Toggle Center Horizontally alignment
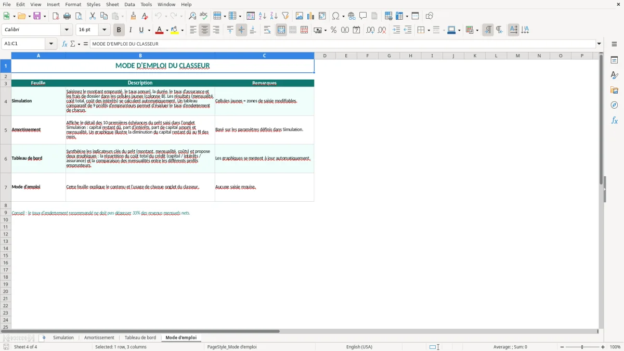This screenshot has height=351, width=624. 205,30
